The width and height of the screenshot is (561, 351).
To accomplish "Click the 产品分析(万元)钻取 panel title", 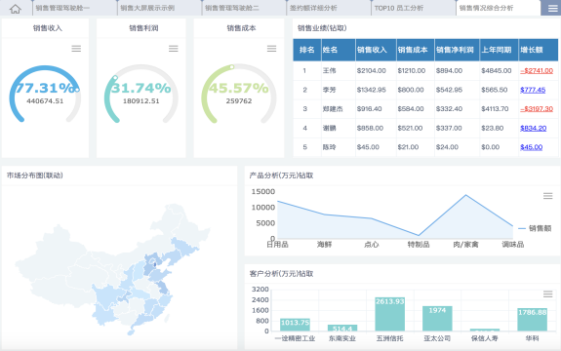I will [x=281, y=175].
